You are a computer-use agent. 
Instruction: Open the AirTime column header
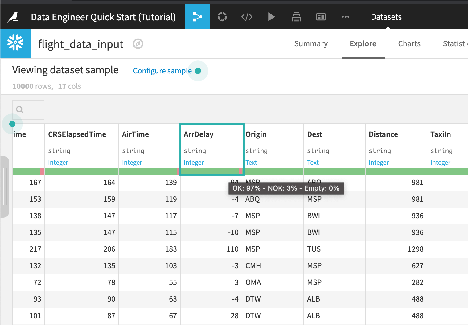(135, 134)
